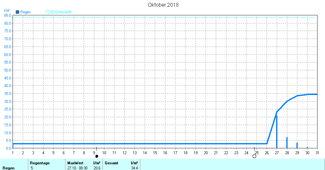Click the rain bar at day 29
The height and width of the screenshot is (170, 325).
point(297,145)
